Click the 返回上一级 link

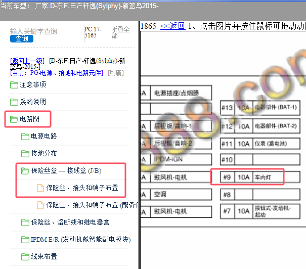27,61
